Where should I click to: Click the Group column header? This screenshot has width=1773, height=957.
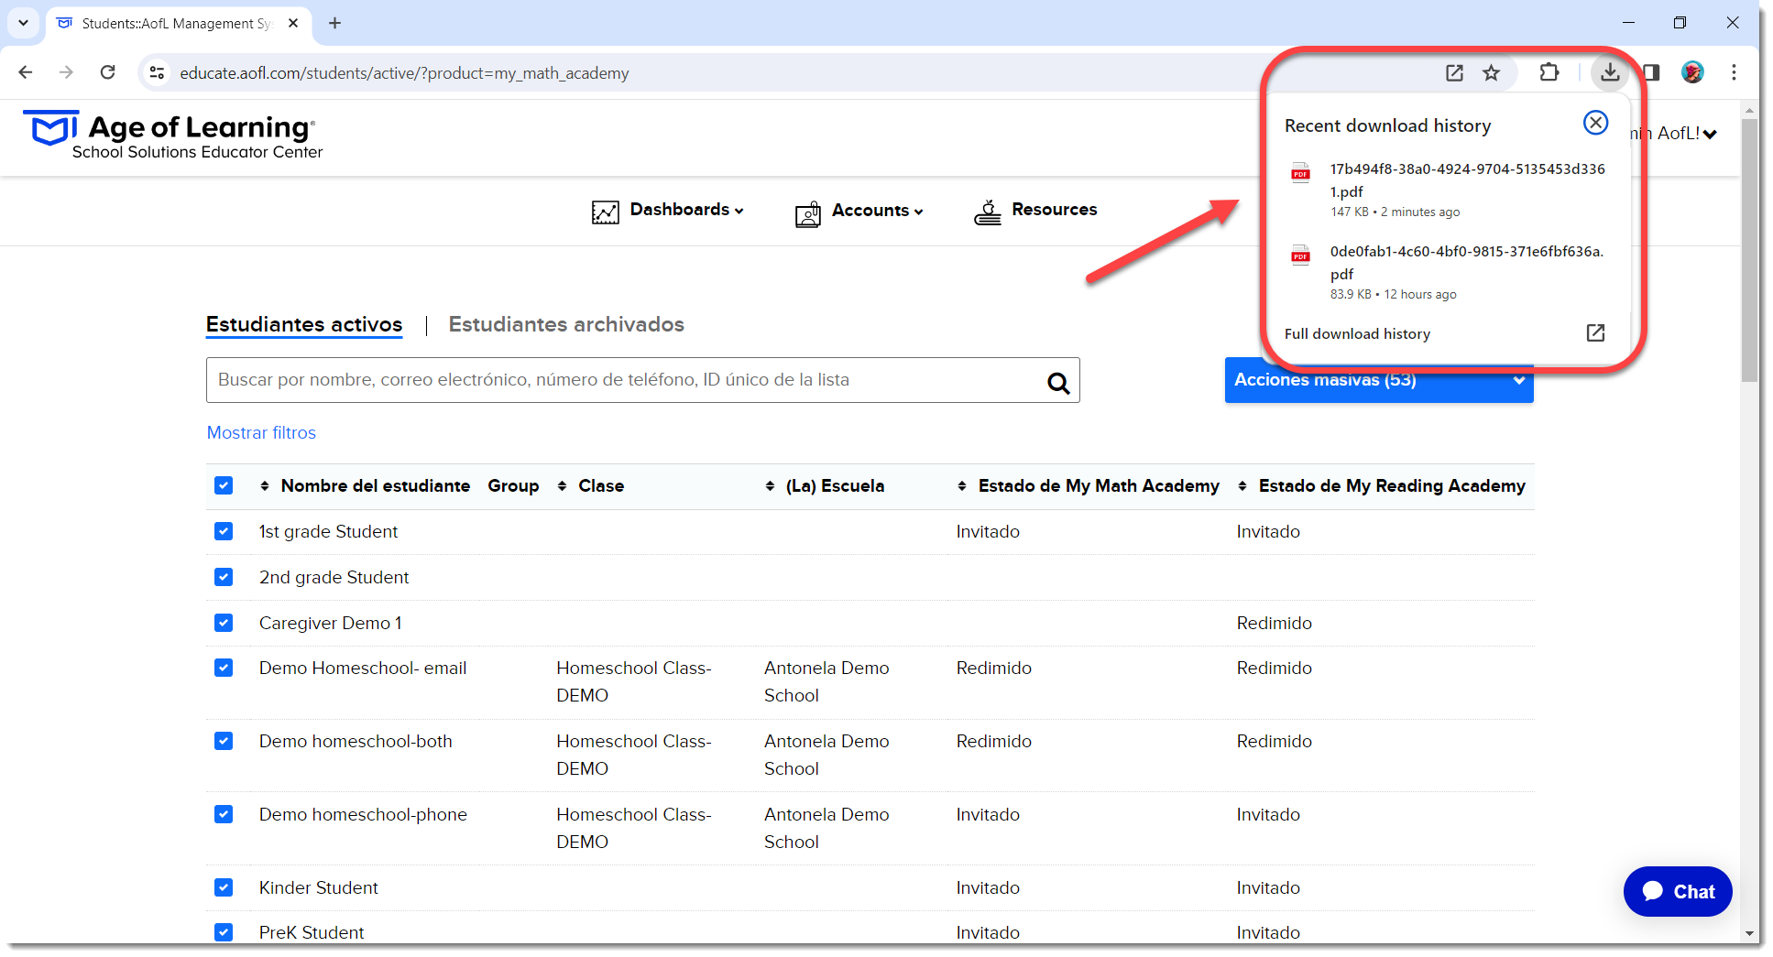(513, 485)
